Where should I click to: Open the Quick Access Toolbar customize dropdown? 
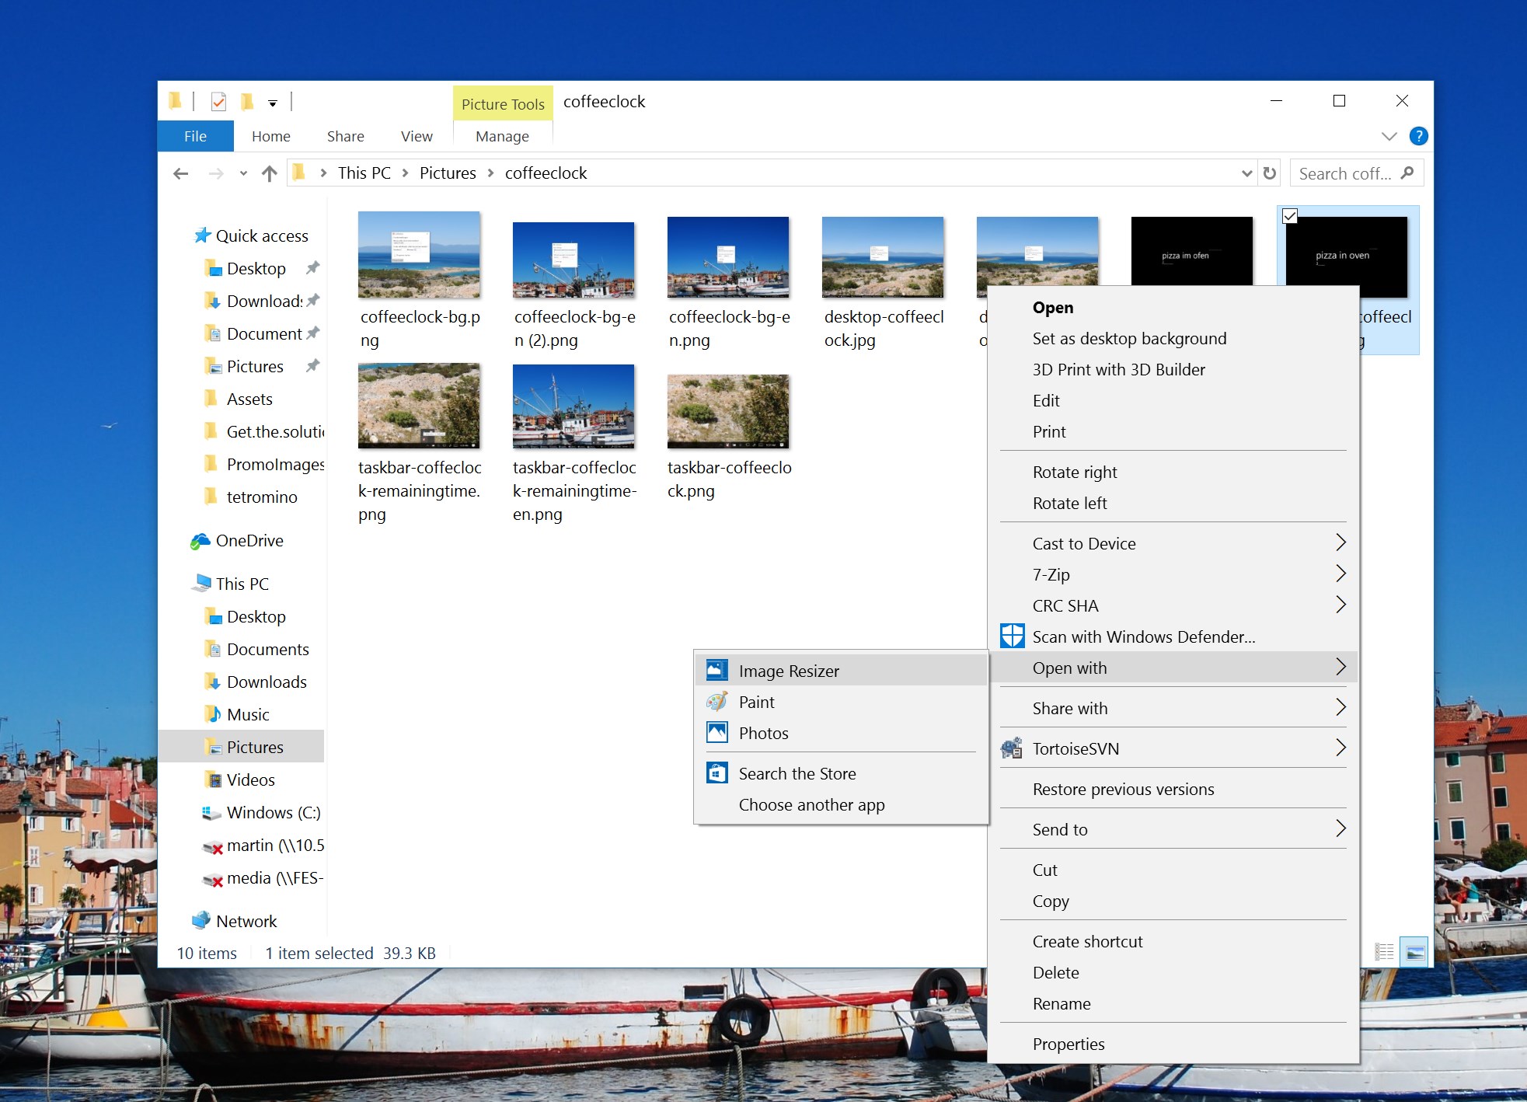tap(273, 102)
